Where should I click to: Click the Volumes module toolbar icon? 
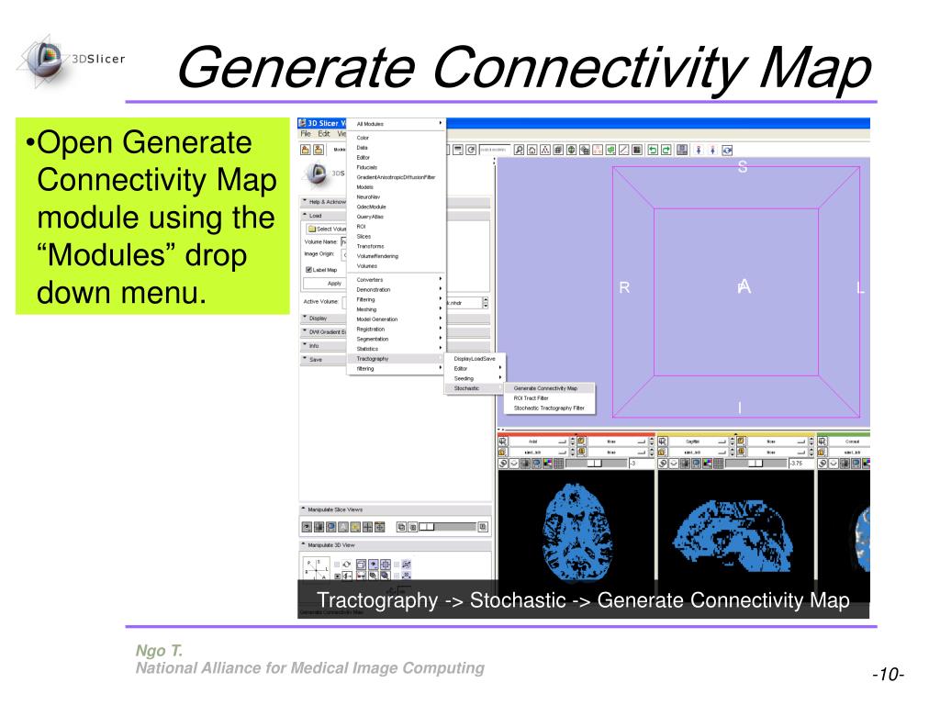click(558, 150)
